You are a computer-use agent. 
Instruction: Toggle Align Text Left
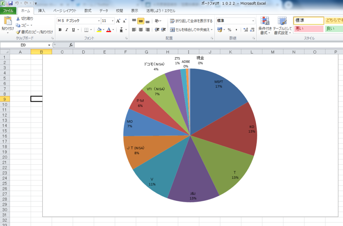coord(134,30)
